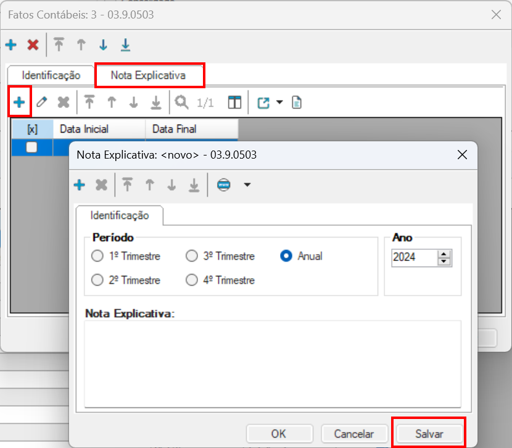Add a new Nota Explicativa in grid toolbar
512x448 pixels.
tap(19, 102)
